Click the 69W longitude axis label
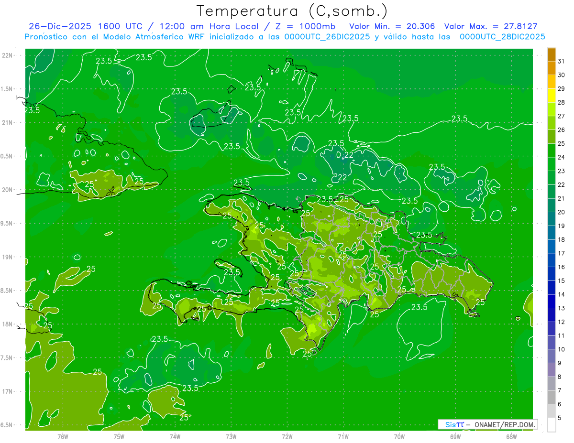The height and width of the screenshot is (443, 574). tap(455, 436)
